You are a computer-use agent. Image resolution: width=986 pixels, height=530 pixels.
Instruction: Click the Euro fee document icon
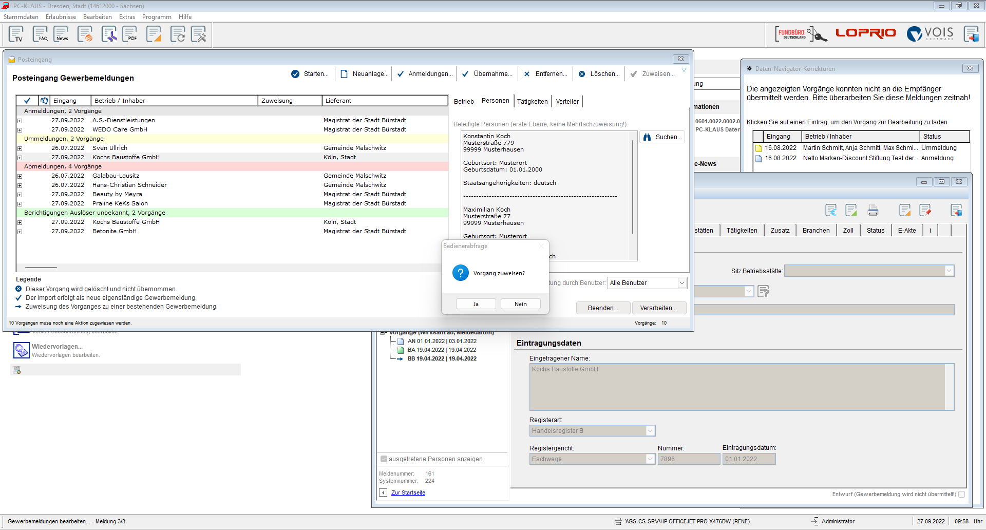pyautogui.click(x=831, y=210)
